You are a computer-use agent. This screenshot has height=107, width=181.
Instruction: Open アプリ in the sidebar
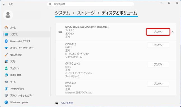point(26,62)
